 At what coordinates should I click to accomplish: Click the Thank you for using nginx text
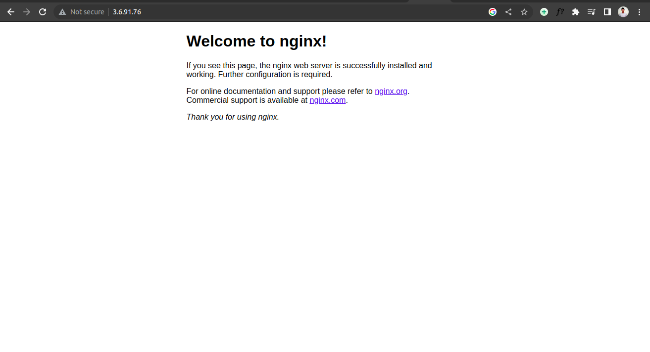pyautogui.click(x=233, y=117)
